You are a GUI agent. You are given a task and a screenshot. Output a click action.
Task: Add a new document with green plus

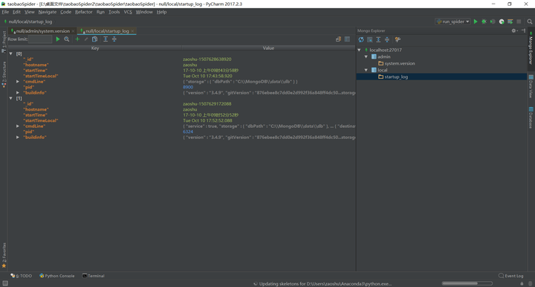[77, 39]
